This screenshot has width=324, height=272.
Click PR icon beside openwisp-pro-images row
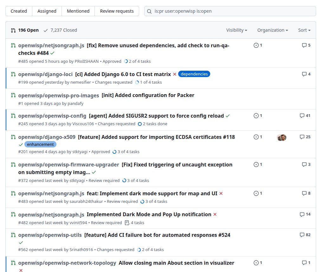13,95
